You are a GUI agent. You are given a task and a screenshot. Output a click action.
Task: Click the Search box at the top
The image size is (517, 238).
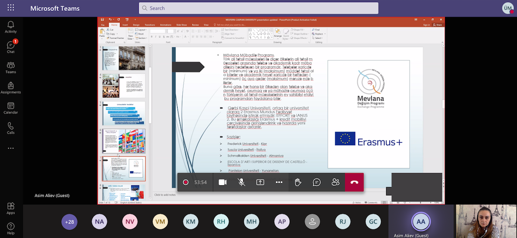[x=258, y=8]
